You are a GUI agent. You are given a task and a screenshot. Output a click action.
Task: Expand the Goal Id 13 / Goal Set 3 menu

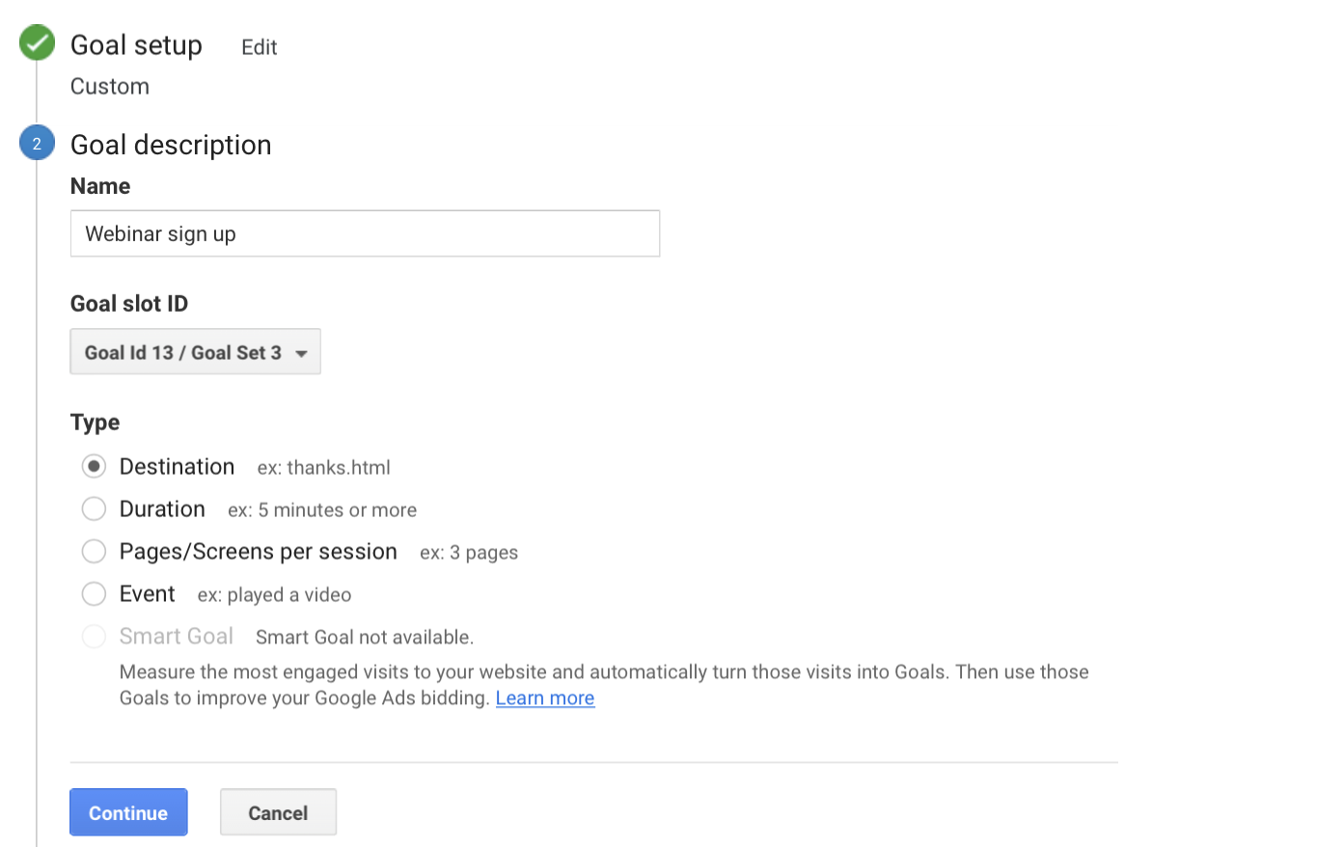tap(195, 351)
